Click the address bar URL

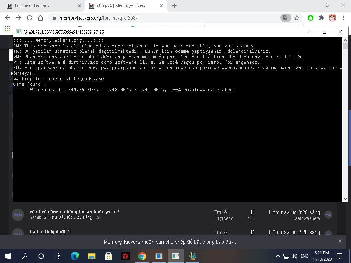(x=98, y=18)
